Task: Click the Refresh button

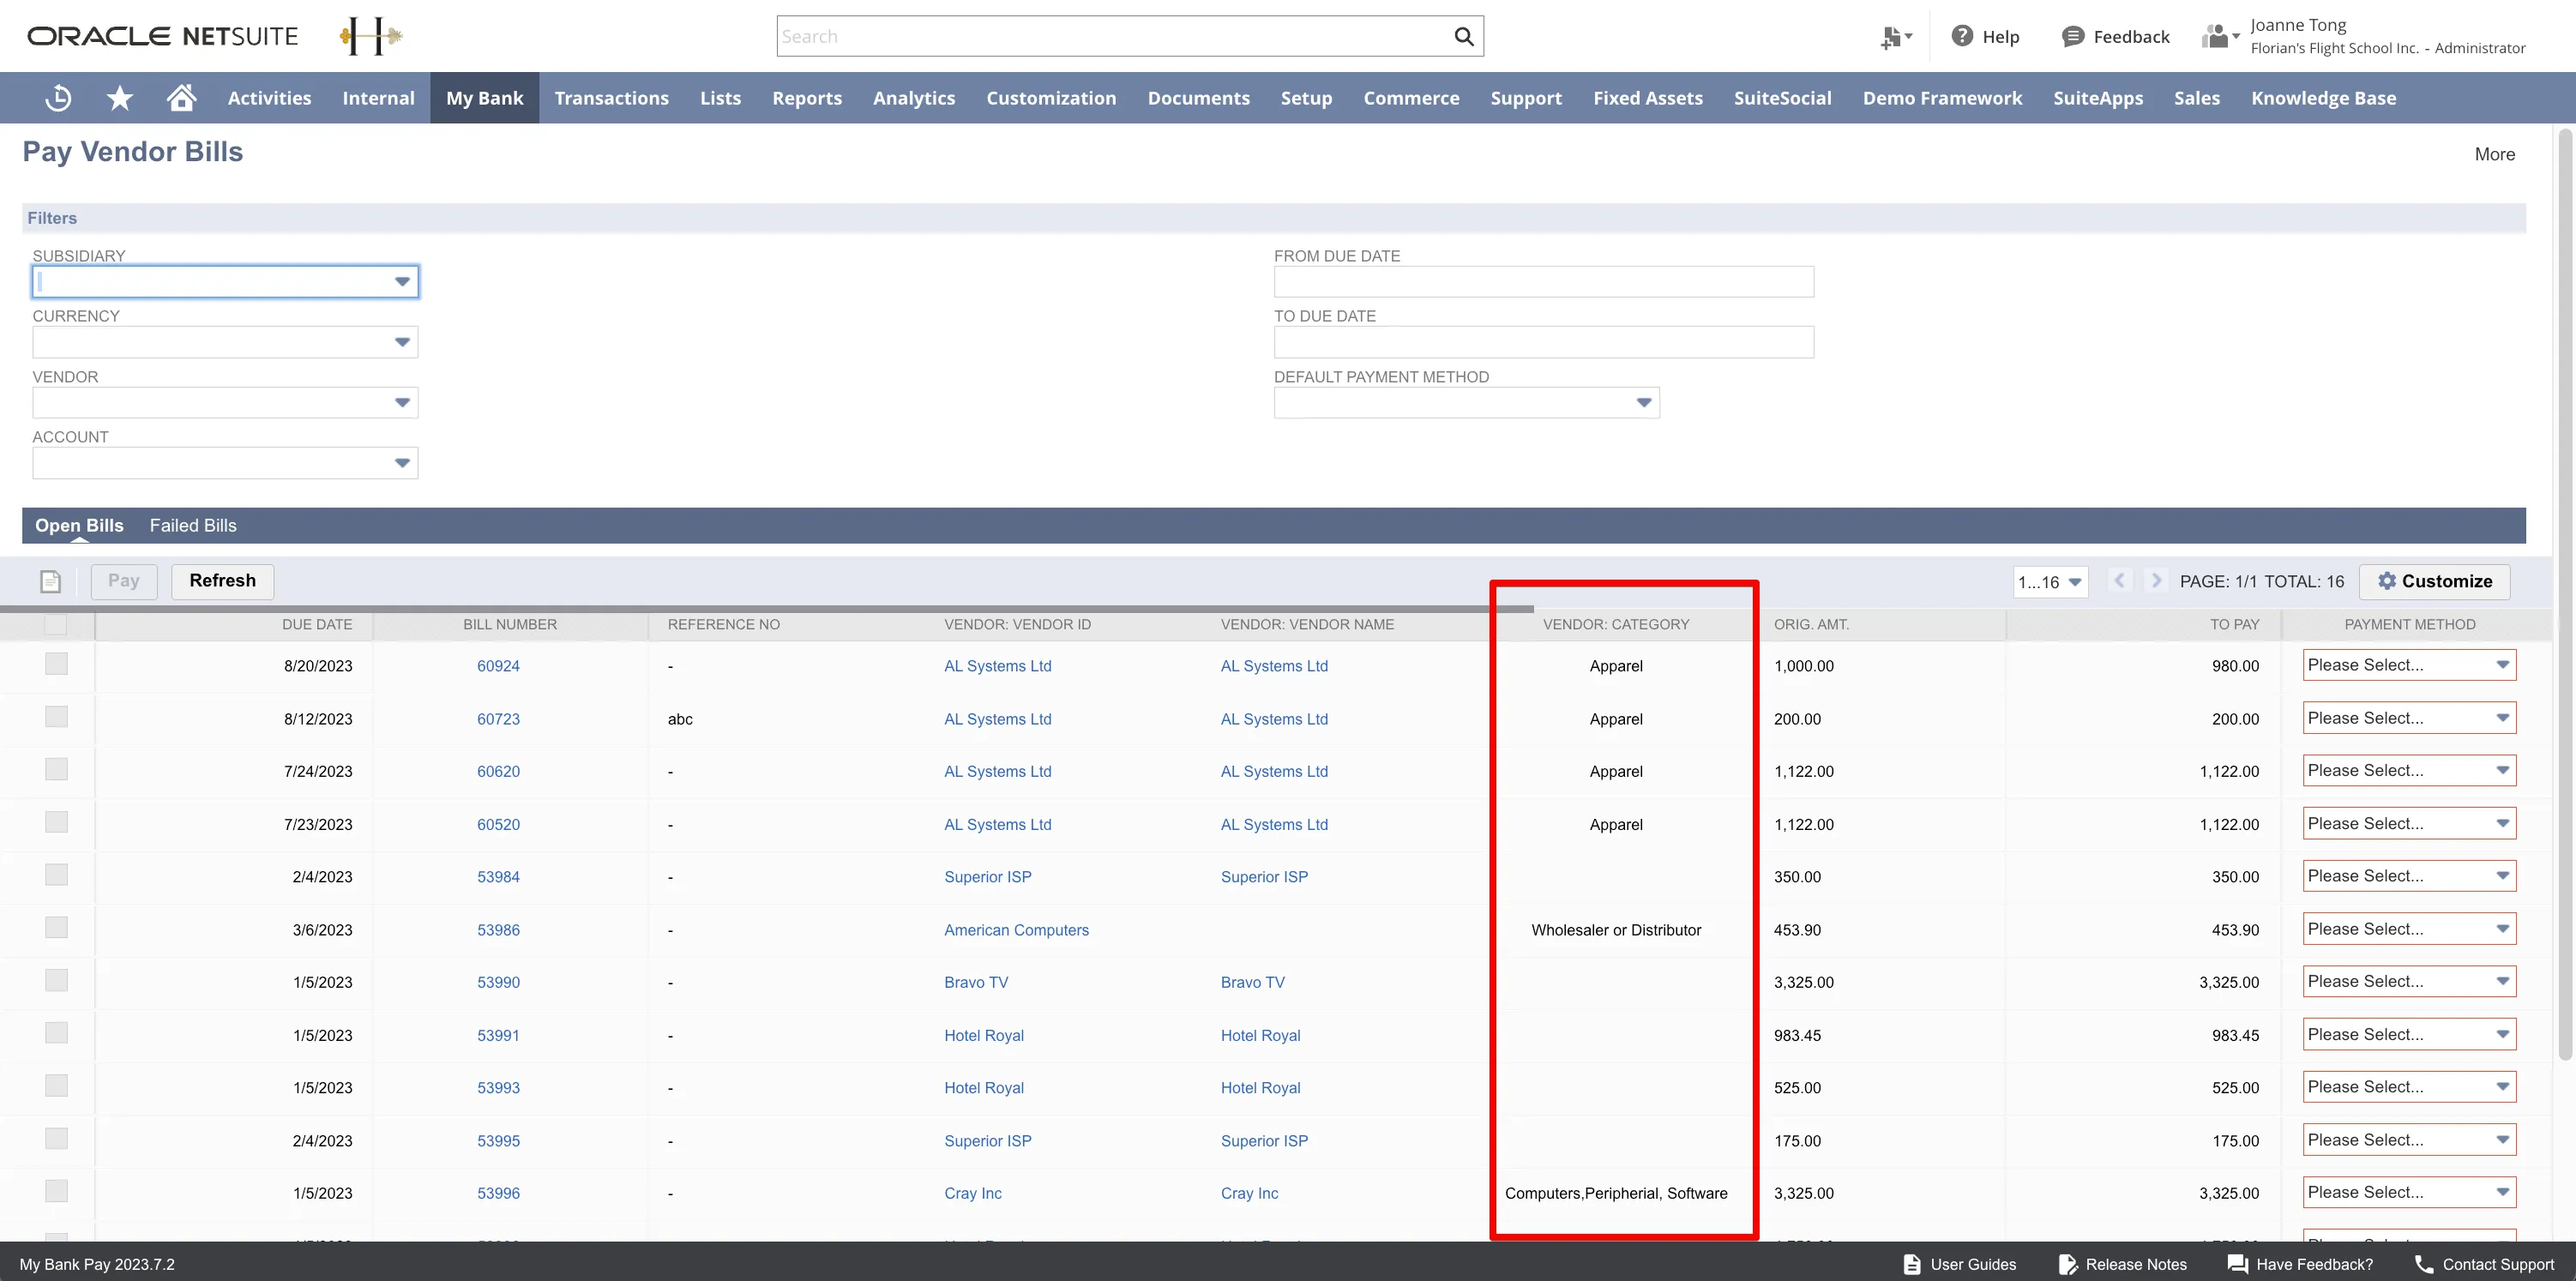Action: pyautogui.click(x=222, y=581)
